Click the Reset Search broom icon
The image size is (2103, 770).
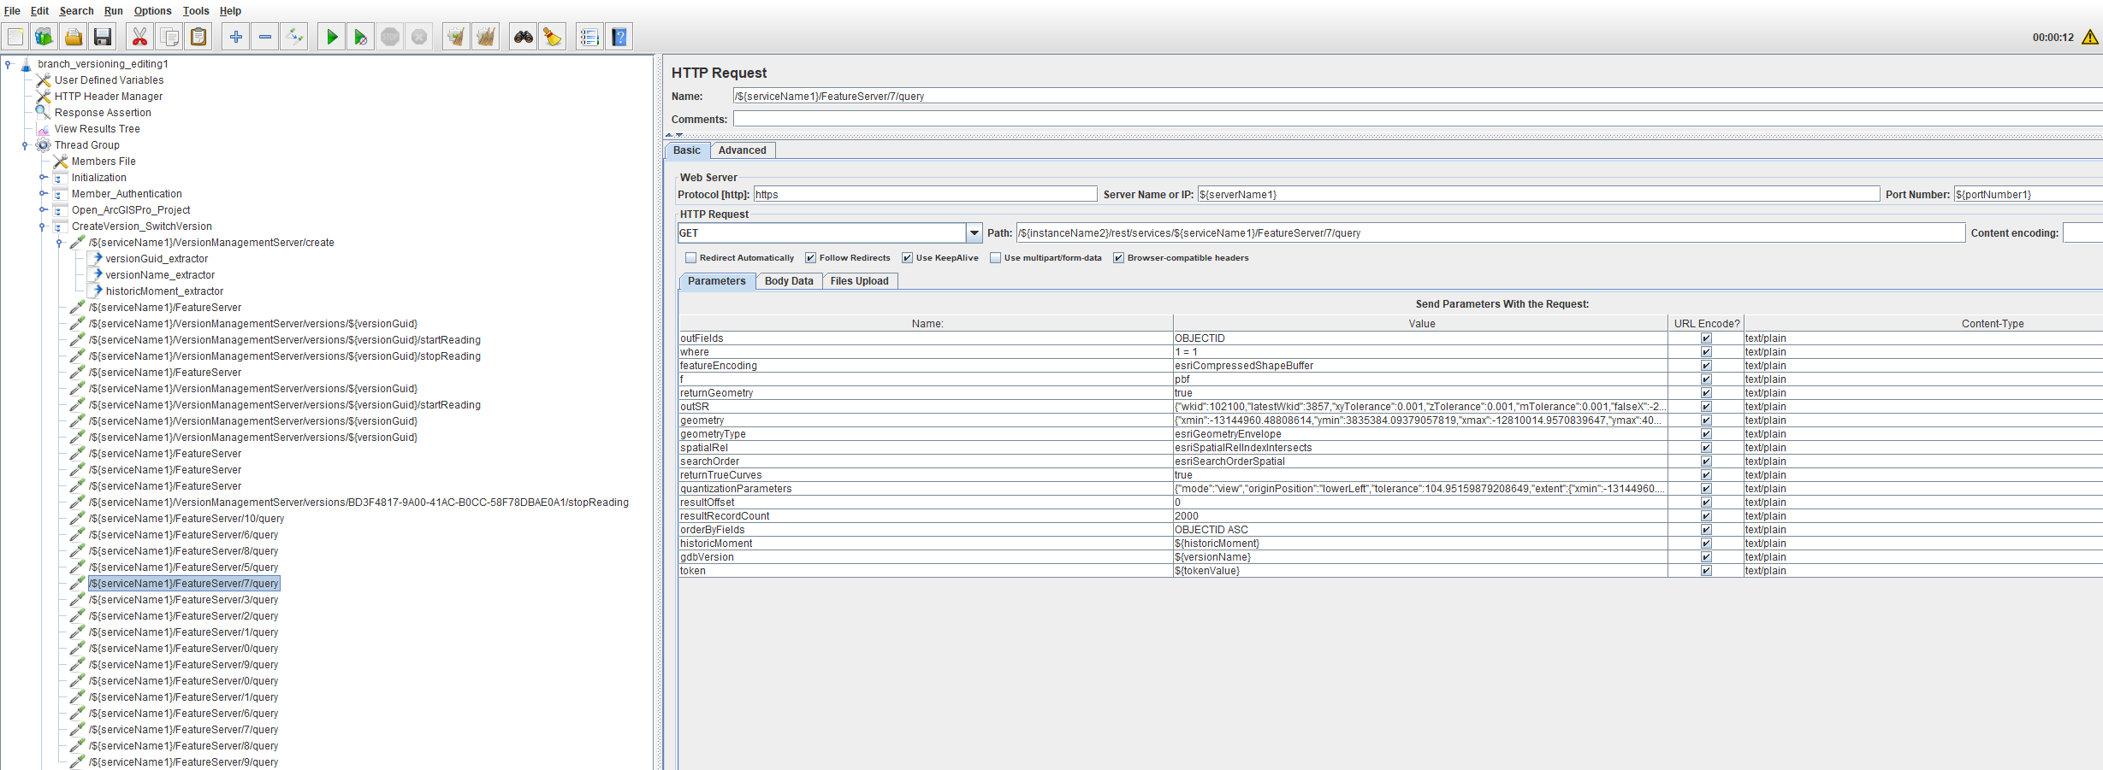pos(553,37)
